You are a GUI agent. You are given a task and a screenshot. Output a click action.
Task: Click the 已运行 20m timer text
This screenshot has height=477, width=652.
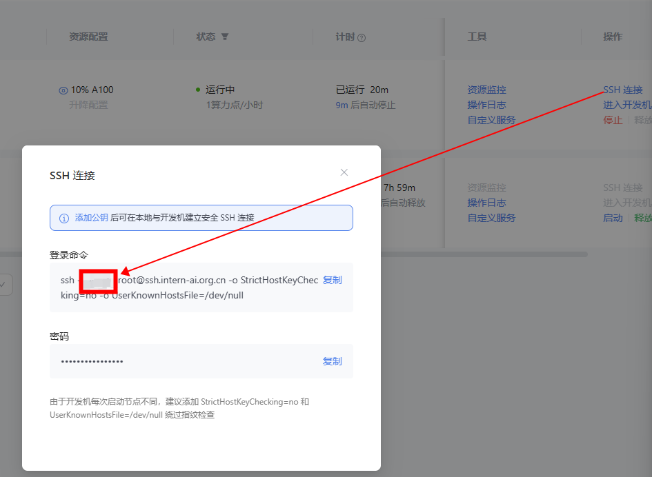point(362,90)
